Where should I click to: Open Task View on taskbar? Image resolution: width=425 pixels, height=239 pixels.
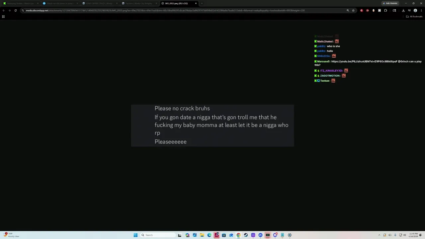click(180, 235)
